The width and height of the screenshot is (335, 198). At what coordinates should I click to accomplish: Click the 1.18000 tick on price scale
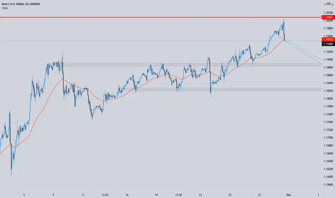tap(328, 99)
